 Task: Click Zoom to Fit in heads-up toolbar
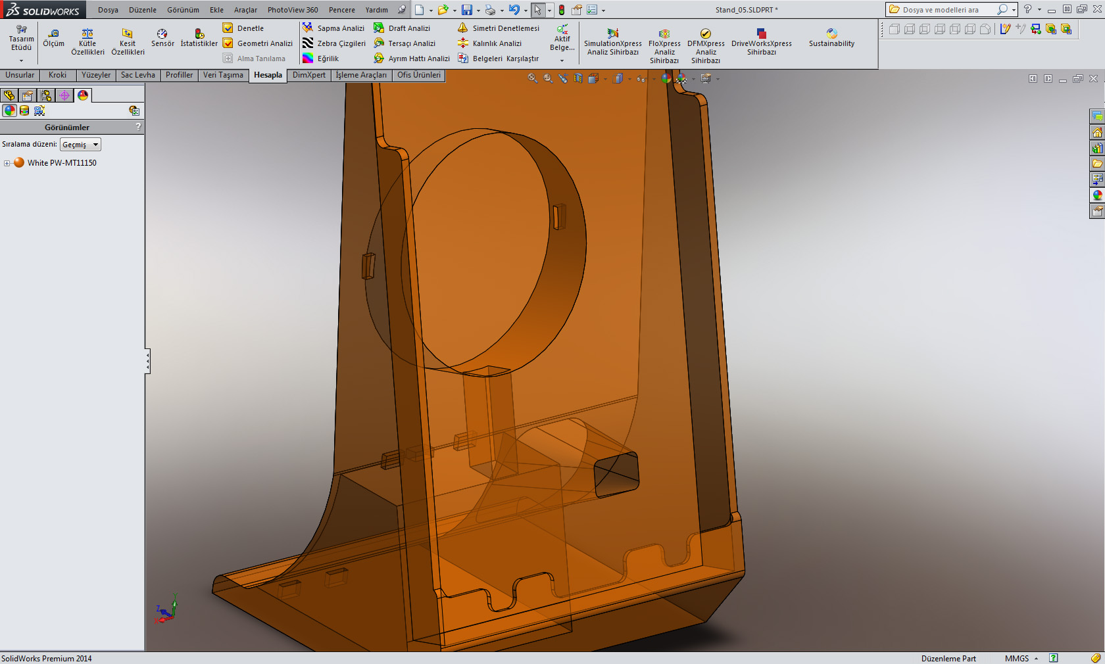coord(532,79)
